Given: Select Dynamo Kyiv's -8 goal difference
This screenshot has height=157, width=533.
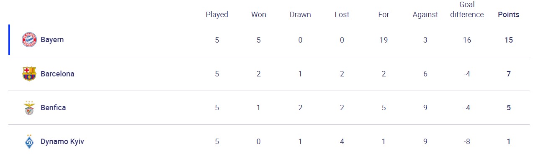Looking at the screenshot, I should (467, 142).
